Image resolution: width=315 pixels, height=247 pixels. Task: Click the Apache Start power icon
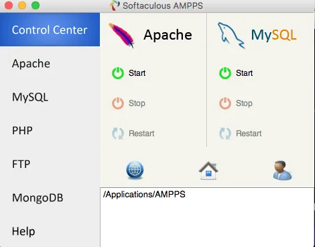[x=118, y=73]
